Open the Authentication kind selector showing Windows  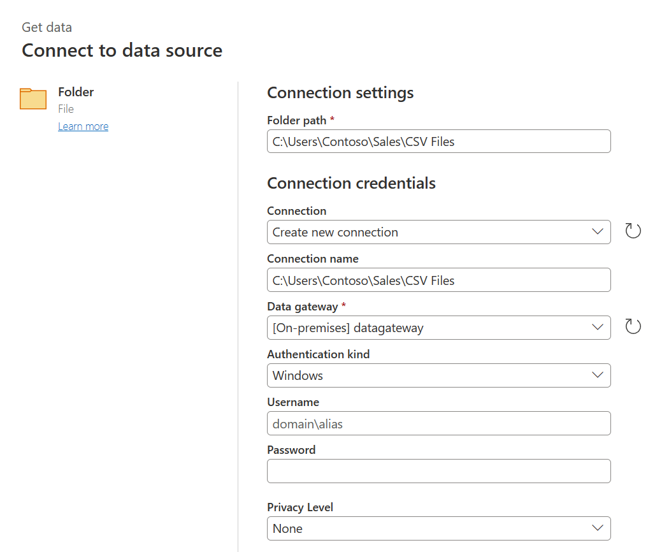[438, 375]
